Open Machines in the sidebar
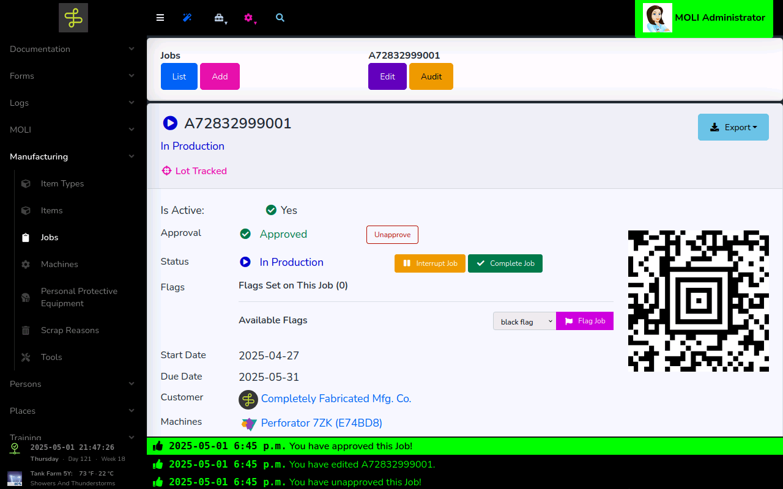Image resolution: width=783 pixels, height=489 pixels. point(59,264)
